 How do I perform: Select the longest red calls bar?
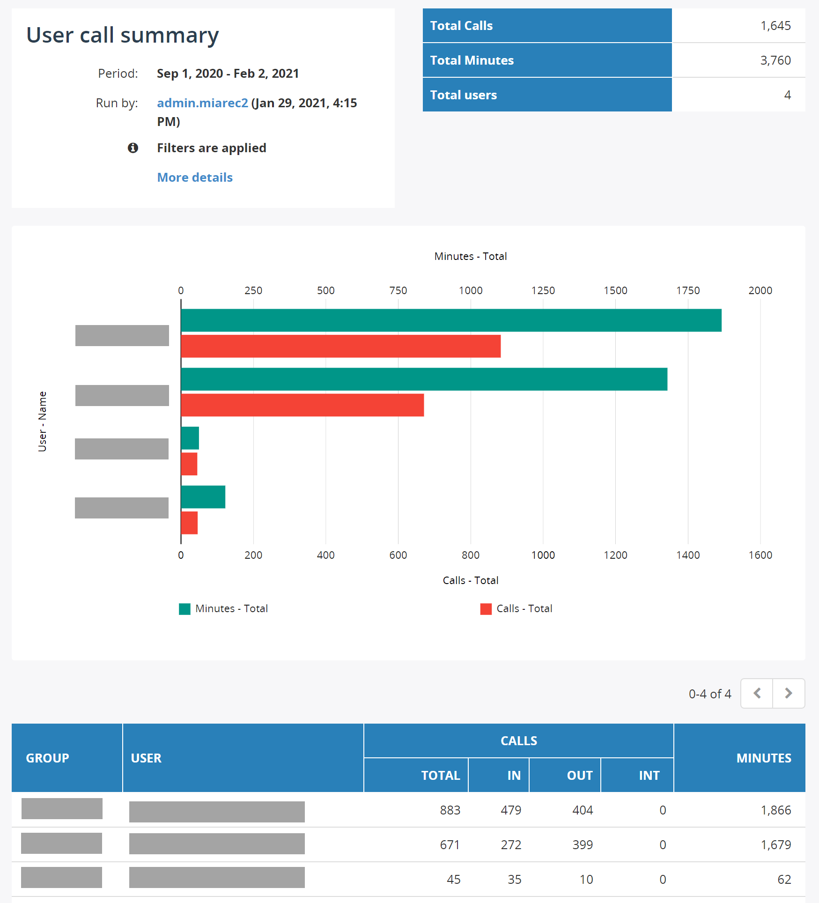(341, 346)
